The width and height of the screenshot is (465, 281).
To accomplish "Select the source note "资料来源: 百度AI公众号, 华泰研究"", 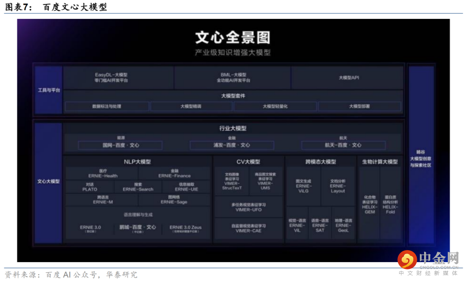I will 71,275.
